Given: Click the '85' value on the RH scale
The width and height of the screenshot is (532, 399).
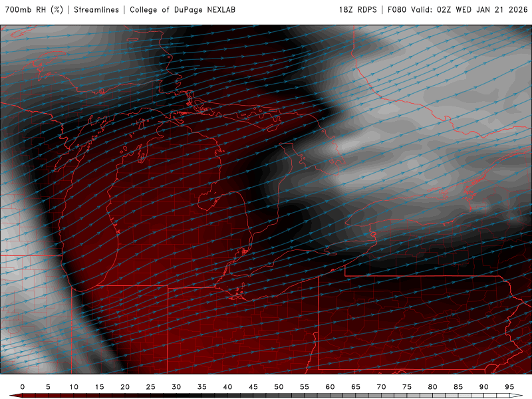Looking at the screenshot, I should (x=458, y=387).
